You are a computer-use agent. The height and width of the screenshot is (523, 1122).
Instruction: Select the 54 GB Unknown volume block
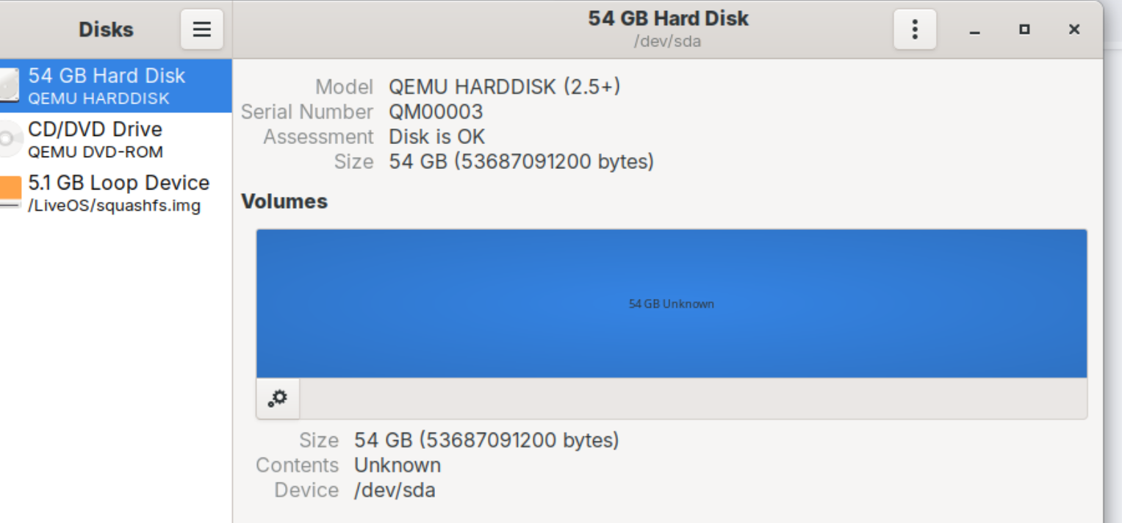coord(671,303)
